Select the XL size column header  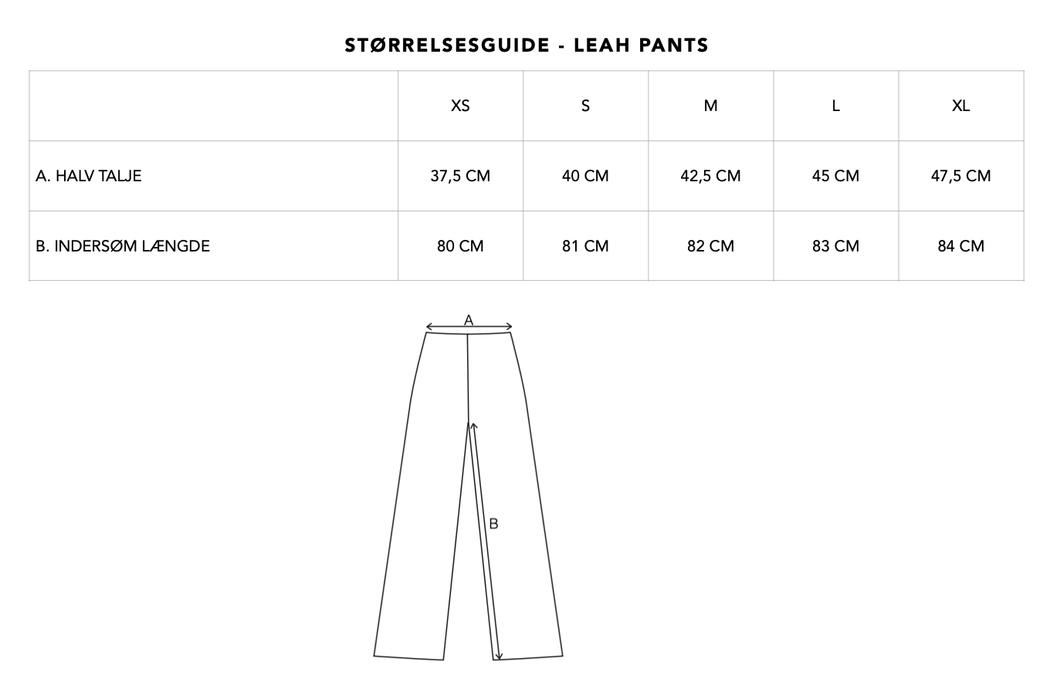pos(960,106)
